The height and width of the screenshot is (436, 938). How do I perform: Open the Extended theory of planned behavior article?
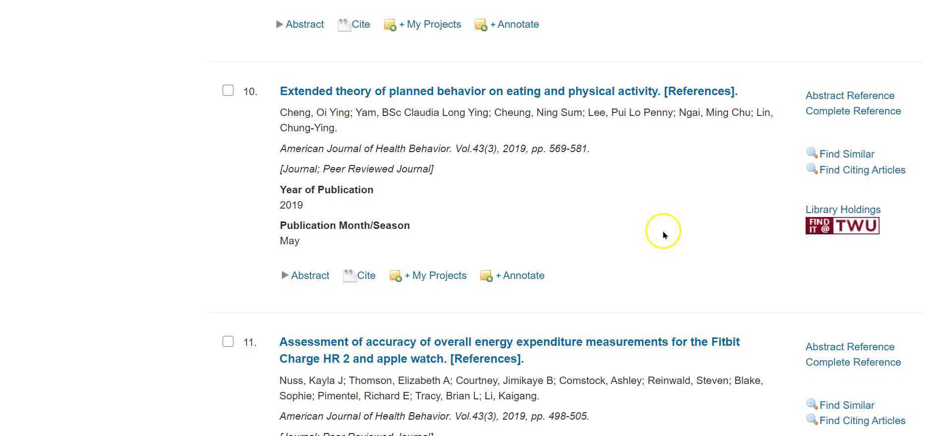(509, 91)
